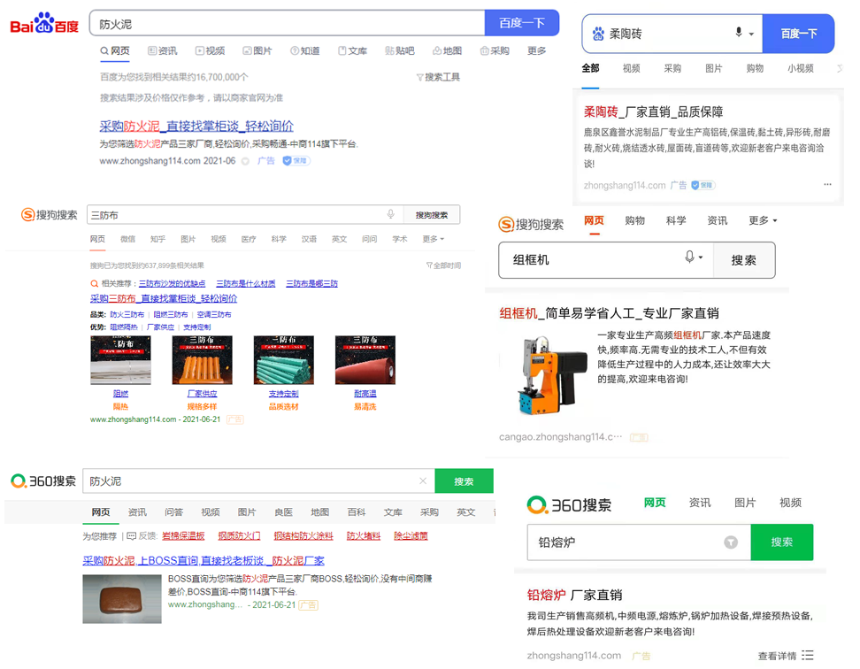Click the 搜索工具 filter icon in Baidu
Image resolution: width=860 pixels, height=669 pixels.
(x=420, y=77)
